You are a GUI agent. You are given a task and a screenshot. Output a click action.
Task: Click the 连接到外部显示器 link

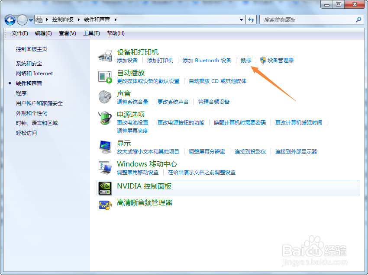(x=296, y=152)
